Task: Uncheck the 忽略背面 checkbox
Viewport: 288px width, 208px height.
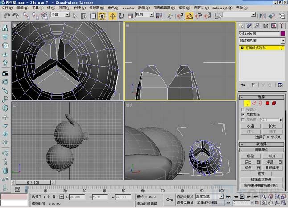Action: [243, 115]
